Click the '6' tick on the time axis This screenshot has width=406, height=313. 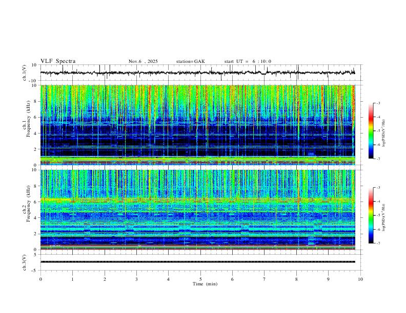[x=233, y=279]
